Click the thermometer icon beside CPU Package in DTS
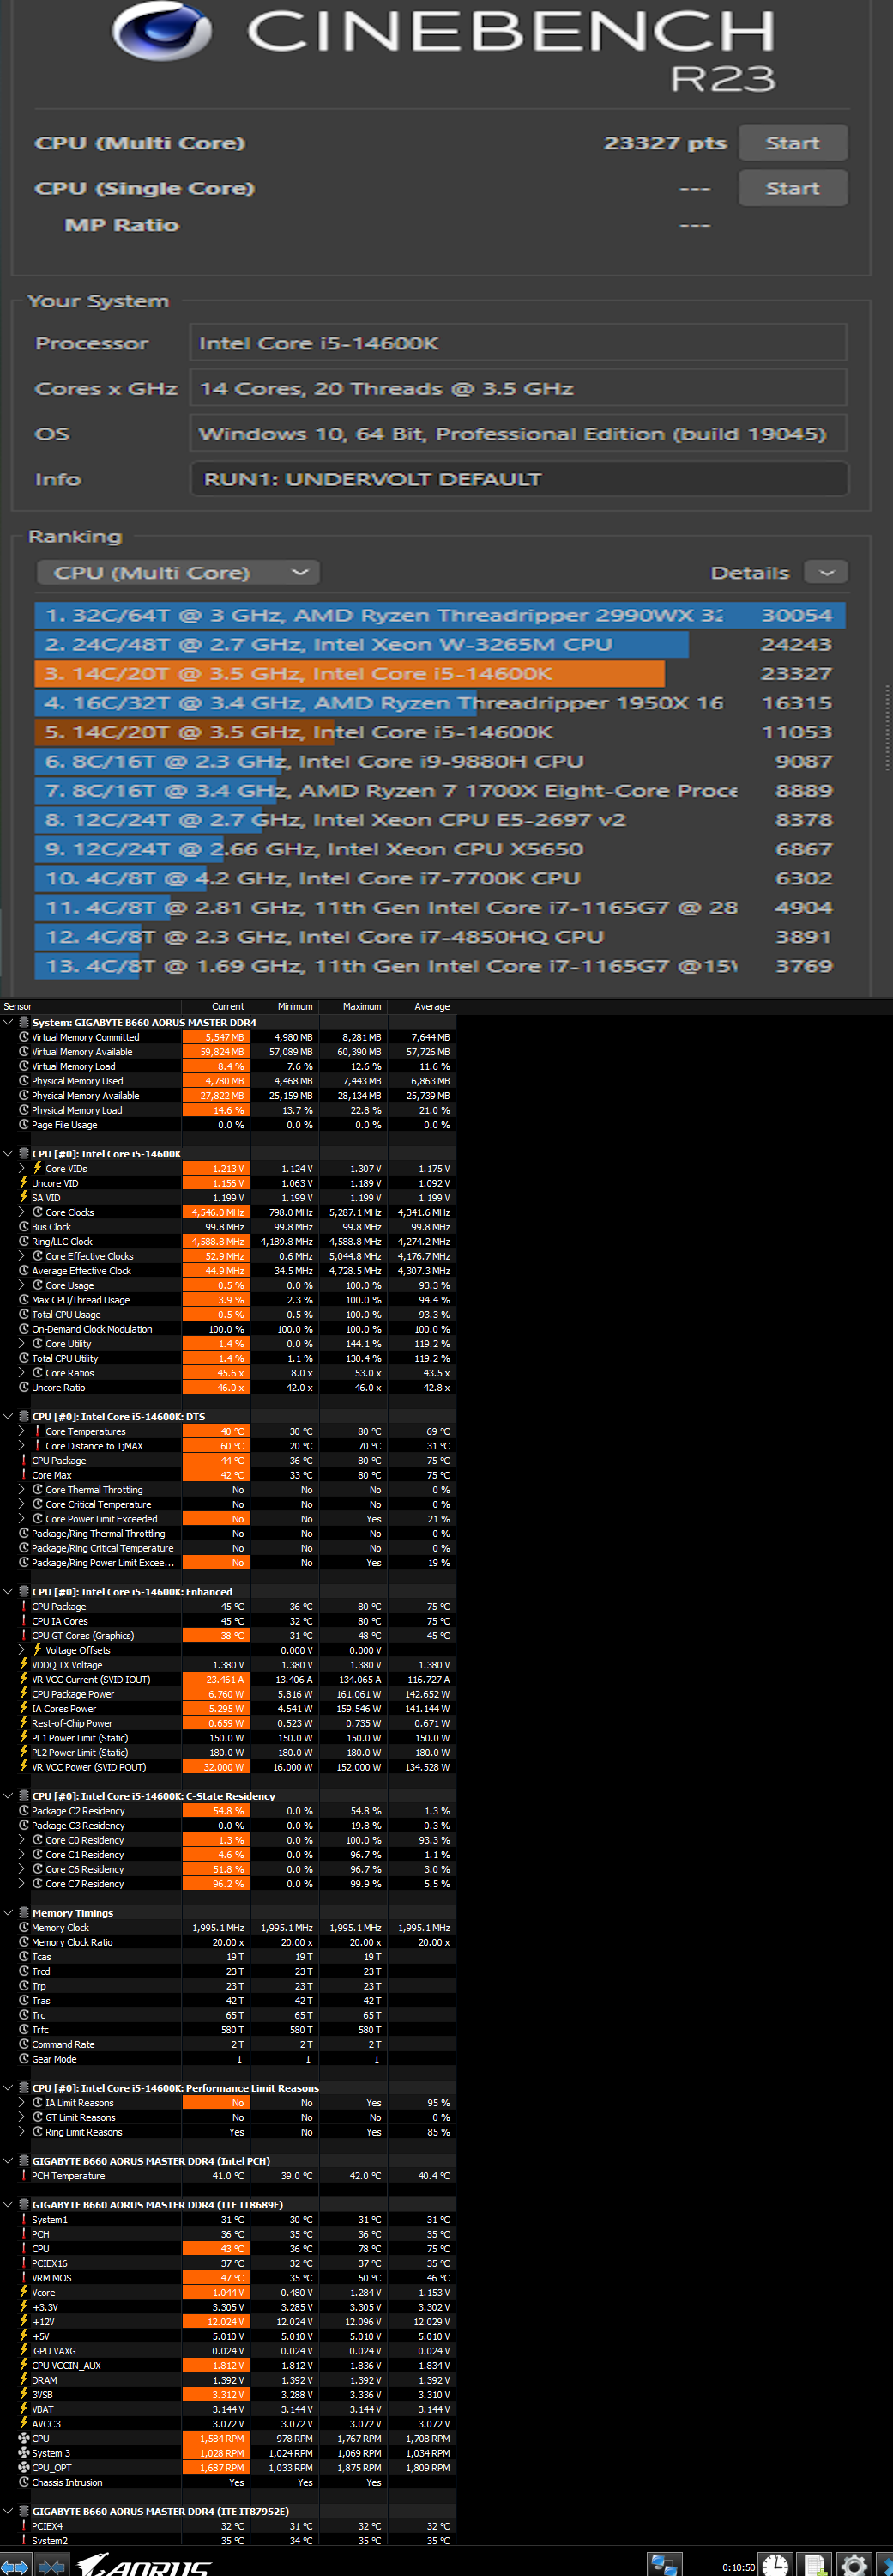893x2576 pixels. [24, 1460]
